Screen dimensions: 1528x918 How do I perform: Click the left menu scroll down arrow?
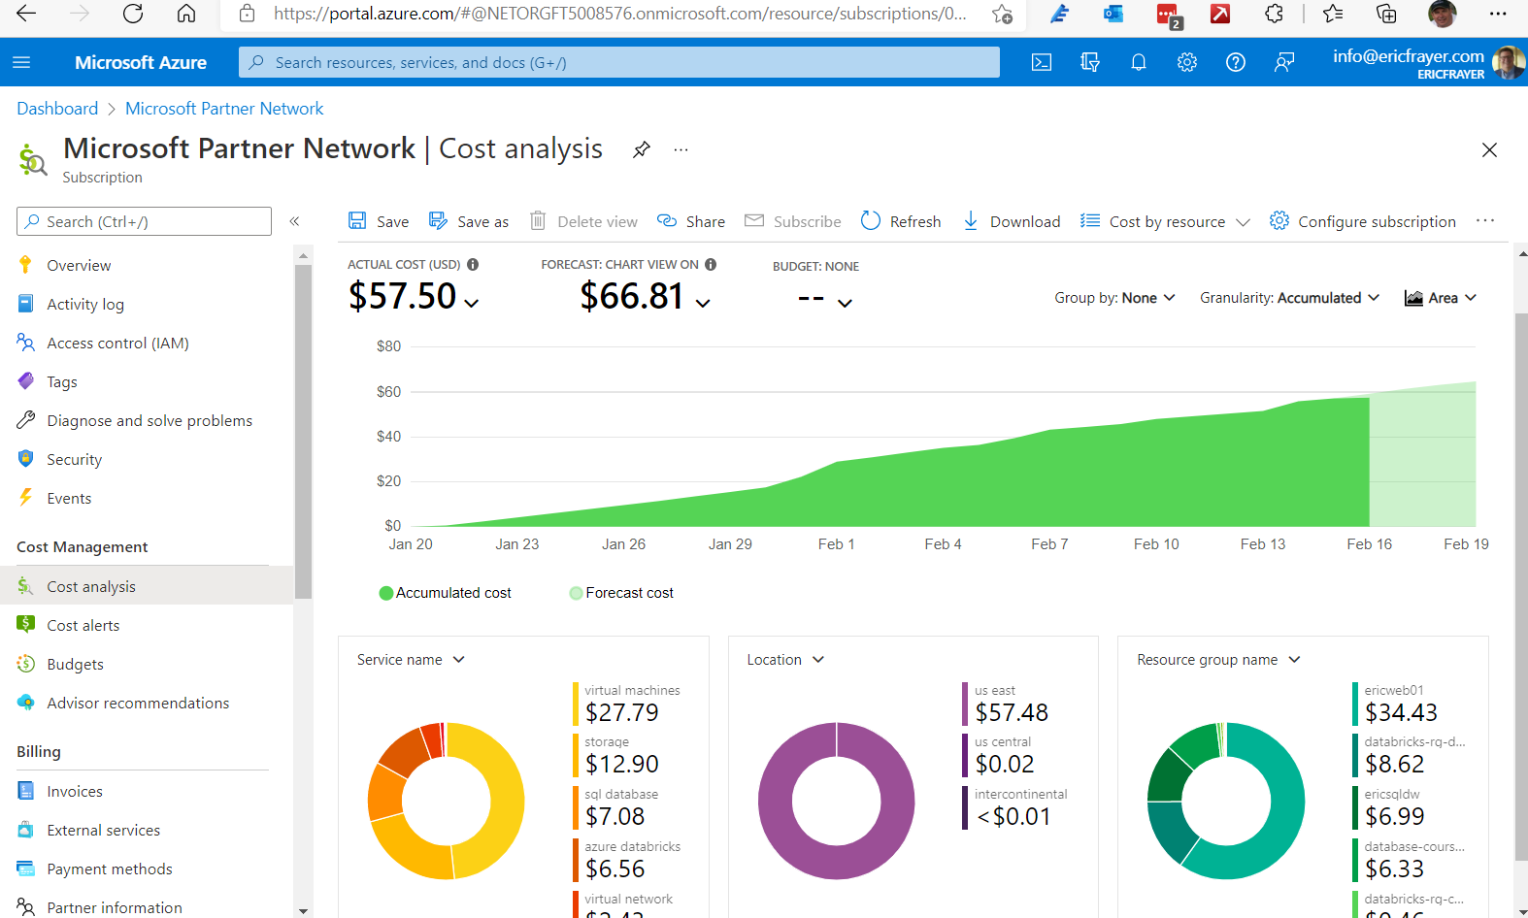[303, 910]
